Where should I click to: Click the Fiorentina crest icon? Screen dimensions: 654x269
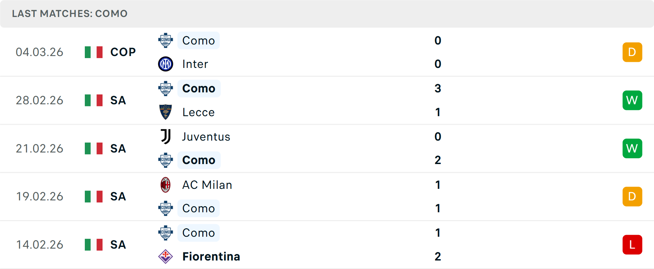[x=166, y=256]
